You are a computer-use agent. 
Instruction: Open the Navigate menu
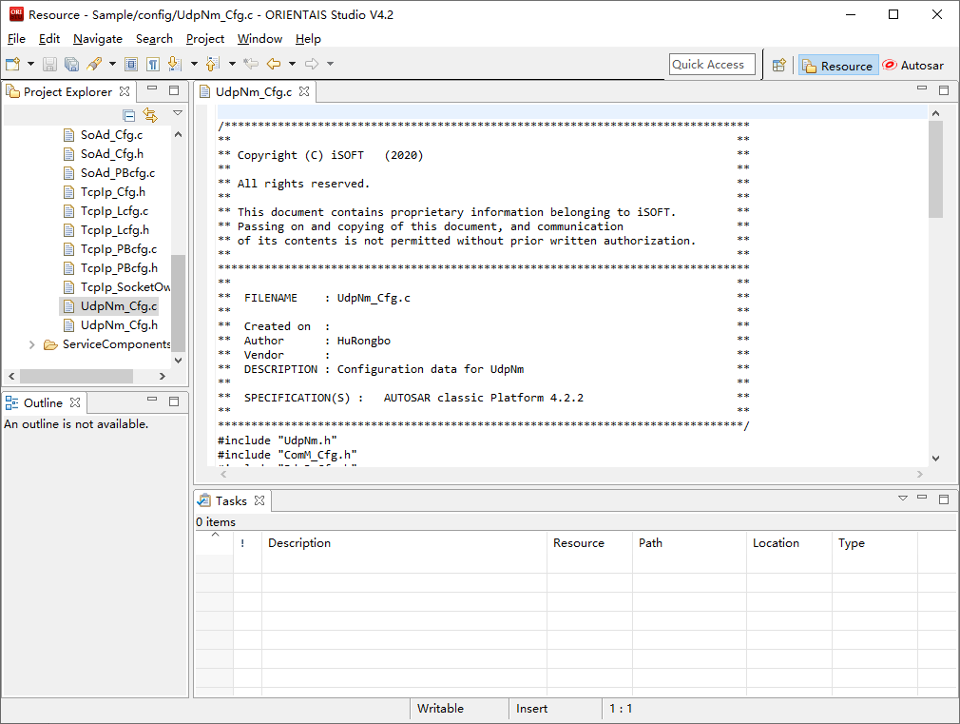[x=97, y=39]
